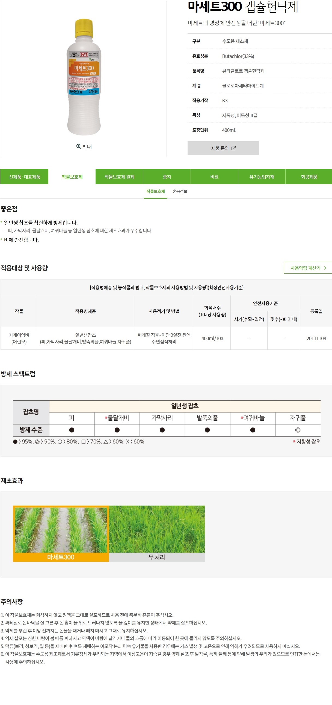332x705 pixels.
Task: Click the K3 mode of action value
Action: point(225,101)
